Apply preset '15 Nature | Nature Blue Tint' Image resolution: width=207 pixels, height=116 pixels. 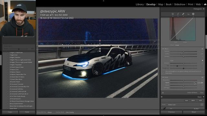(18, 74)
